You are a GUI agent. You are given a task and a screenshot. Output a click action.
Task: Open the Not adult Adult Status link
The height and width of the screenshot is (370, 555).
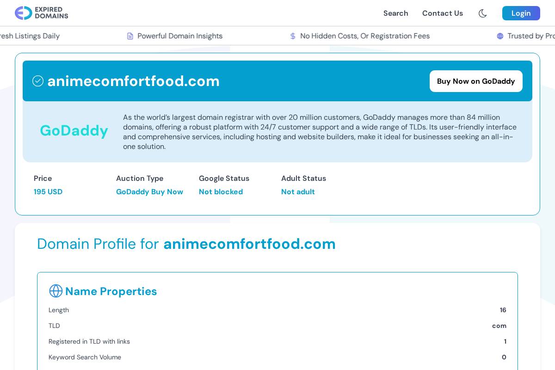click(298, 191)
